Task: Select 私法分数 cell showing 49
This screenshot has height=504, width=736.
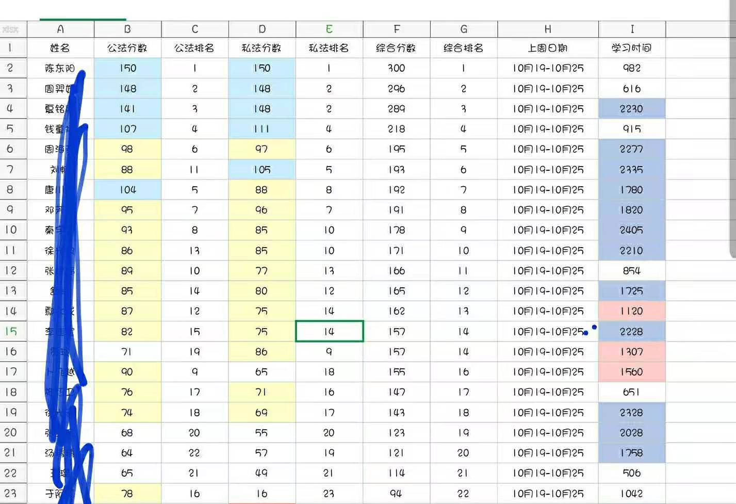Action: point(262,473)
